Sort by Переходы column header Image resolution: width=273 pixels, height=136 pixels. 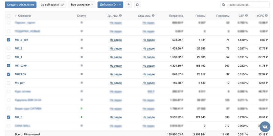223,16
